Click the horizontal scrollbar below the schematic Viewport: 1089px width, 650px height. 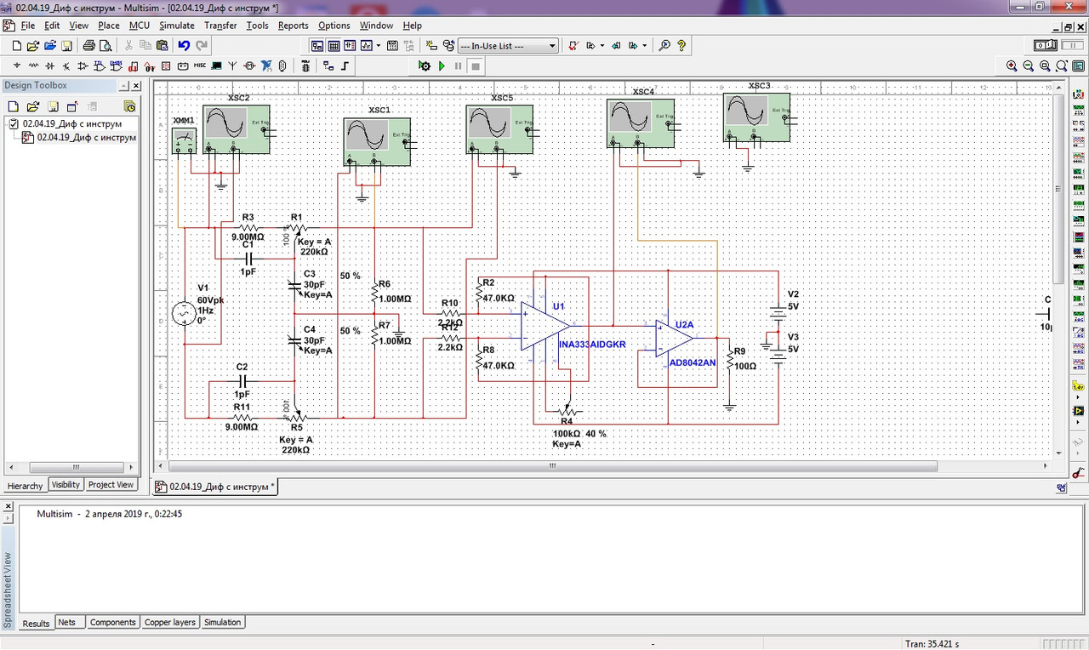(553, 466)
